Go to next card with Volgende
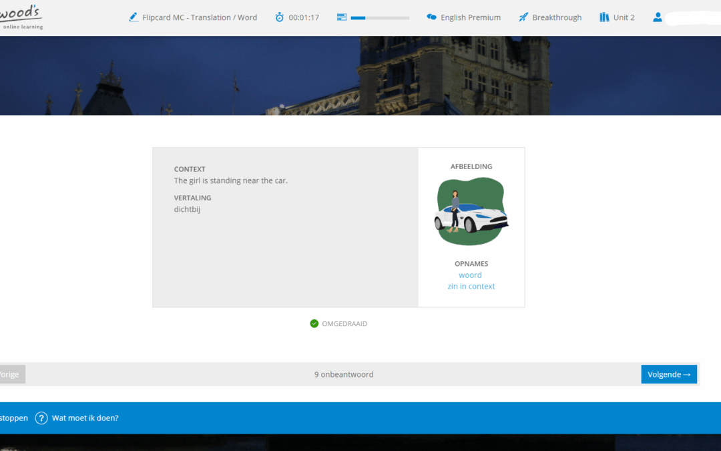721x451 pixels. tap(669, 374)
